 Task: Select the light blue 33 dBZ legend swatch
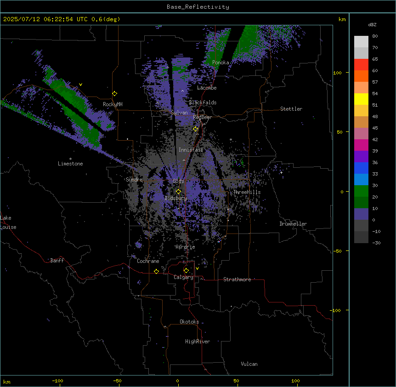(x=361, y=180)
